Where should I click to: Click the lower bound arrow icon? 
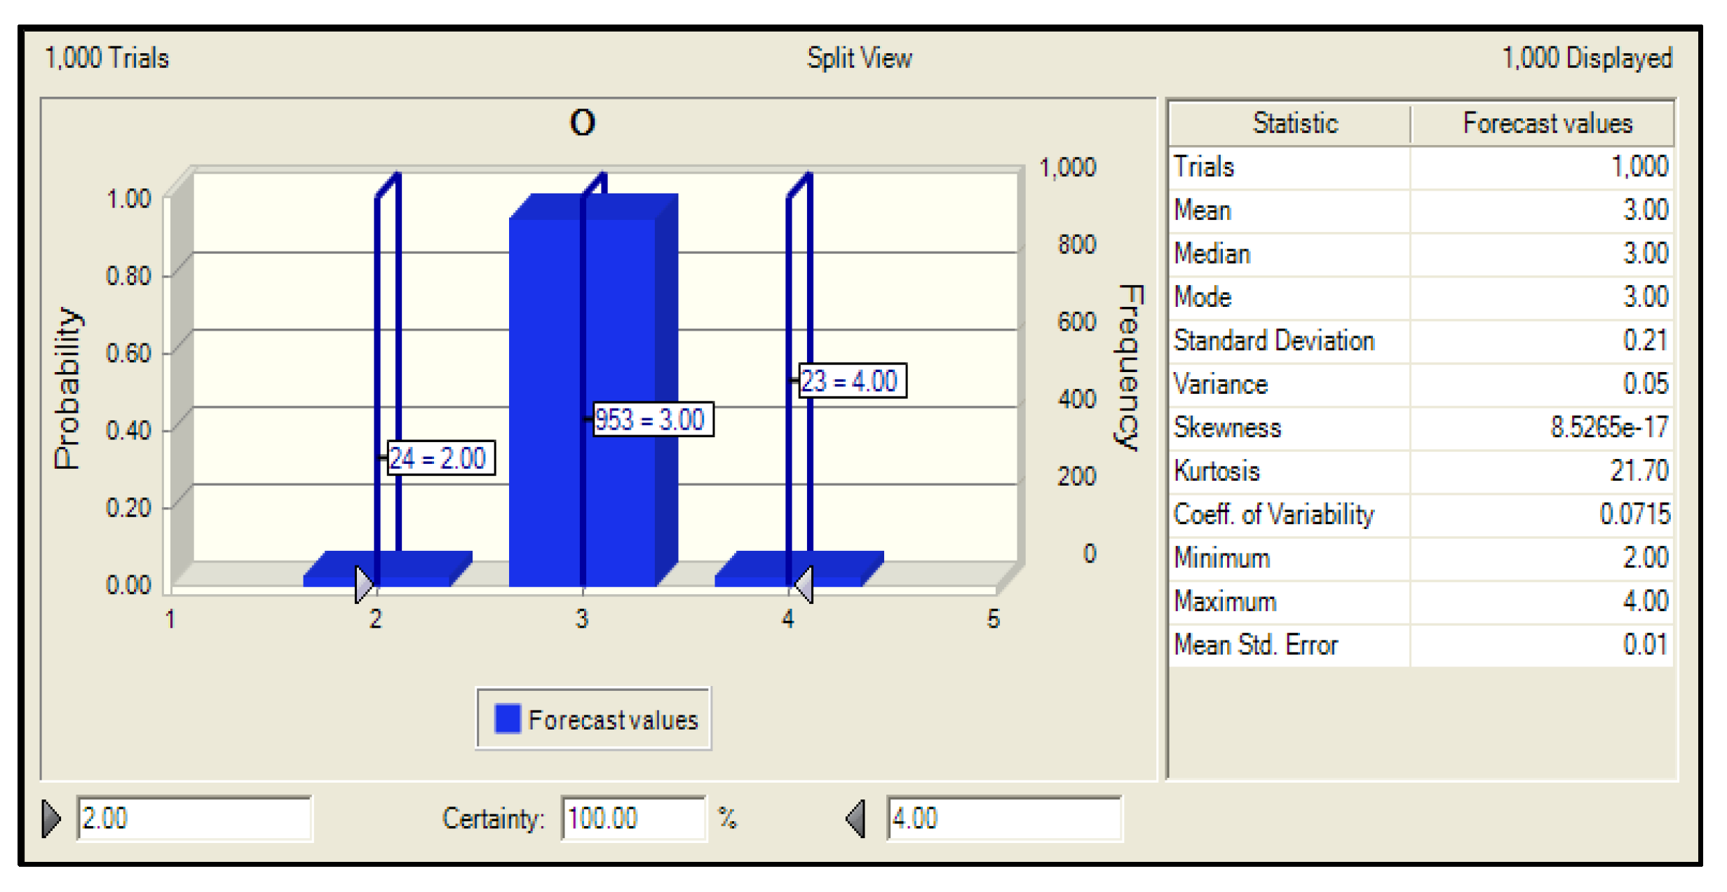[51, 818]
